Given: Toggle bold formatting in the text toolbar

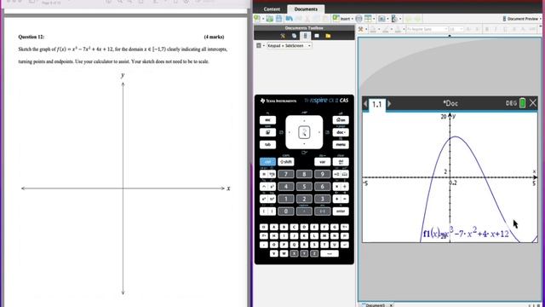Looking at the screenshot, I should point(486,29).
